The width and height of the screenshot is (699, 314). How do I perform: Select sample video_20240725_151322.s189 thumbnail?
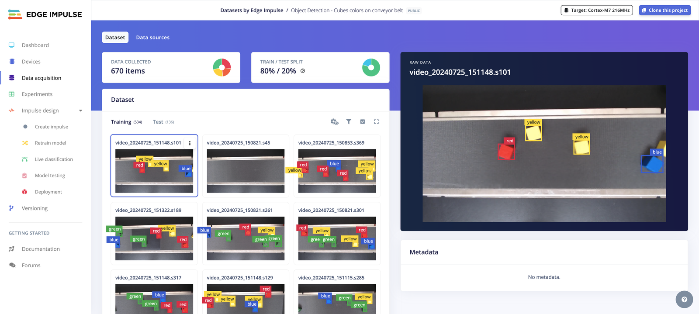[154, 238]
